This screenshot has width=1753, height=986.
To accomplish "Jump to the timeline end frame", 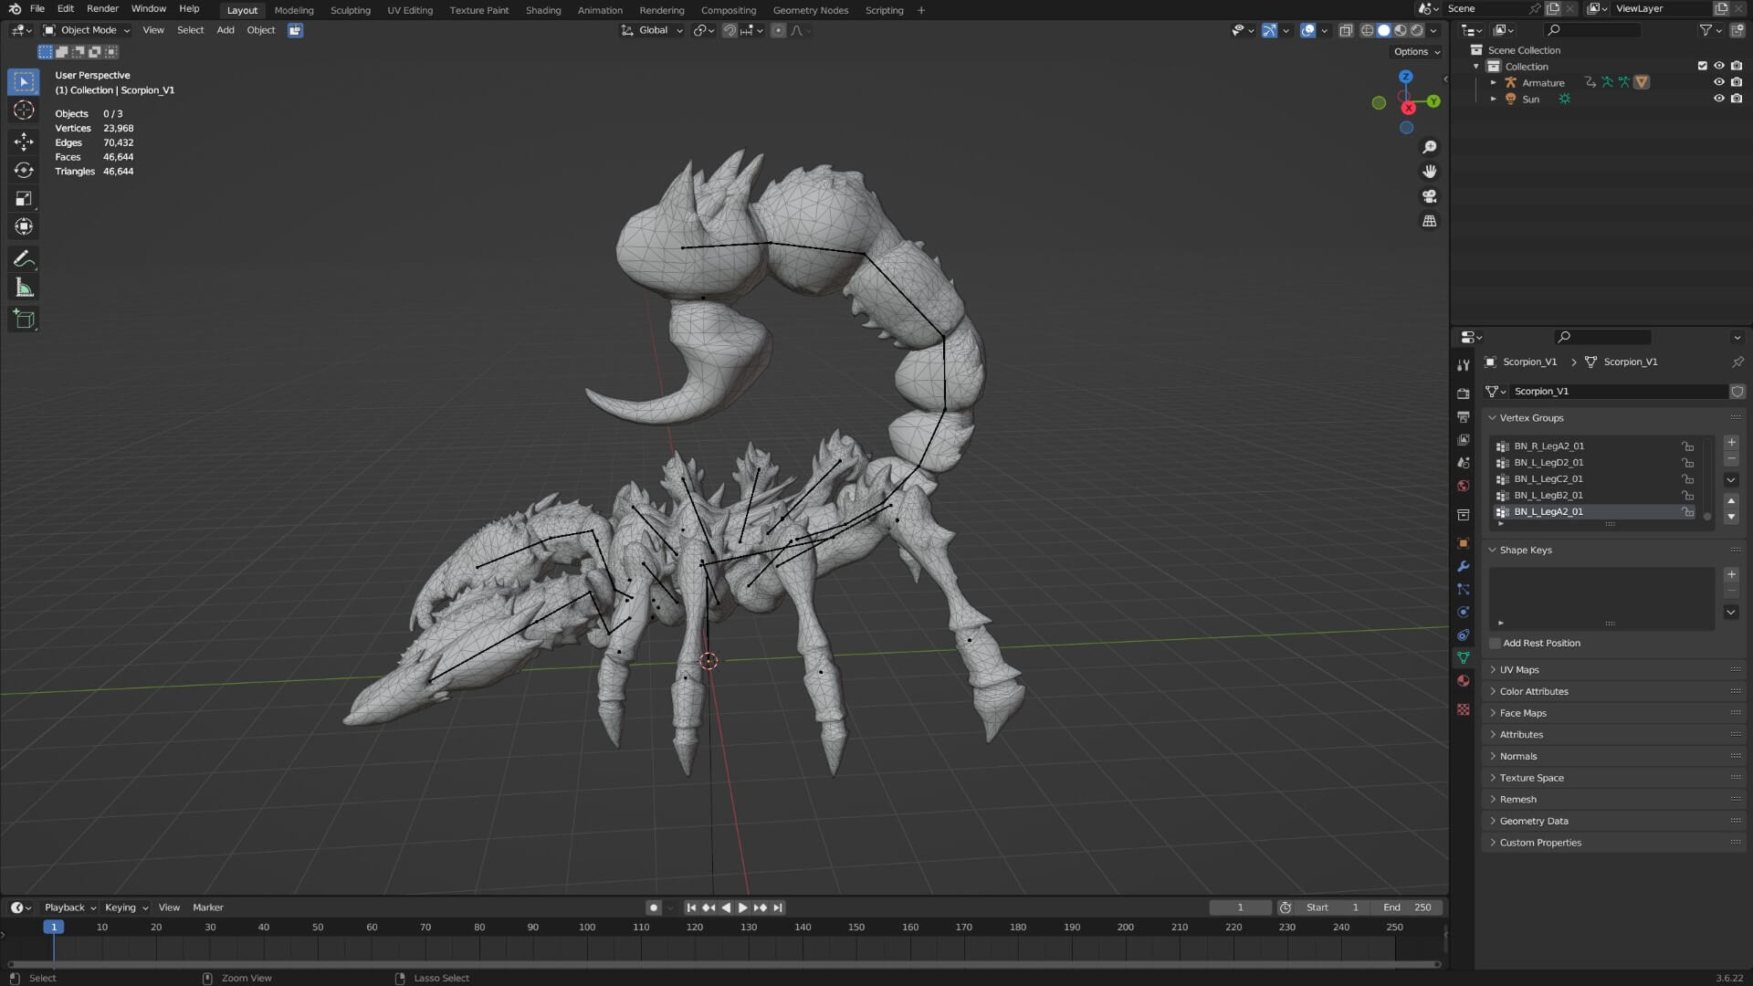I will 777,907.
